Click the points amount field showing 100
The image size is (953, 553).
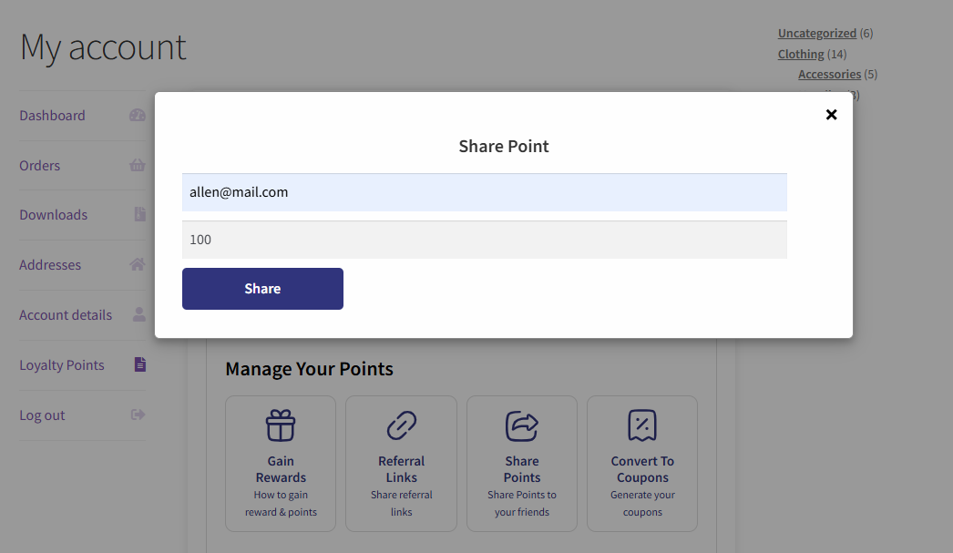pos(484,240)
